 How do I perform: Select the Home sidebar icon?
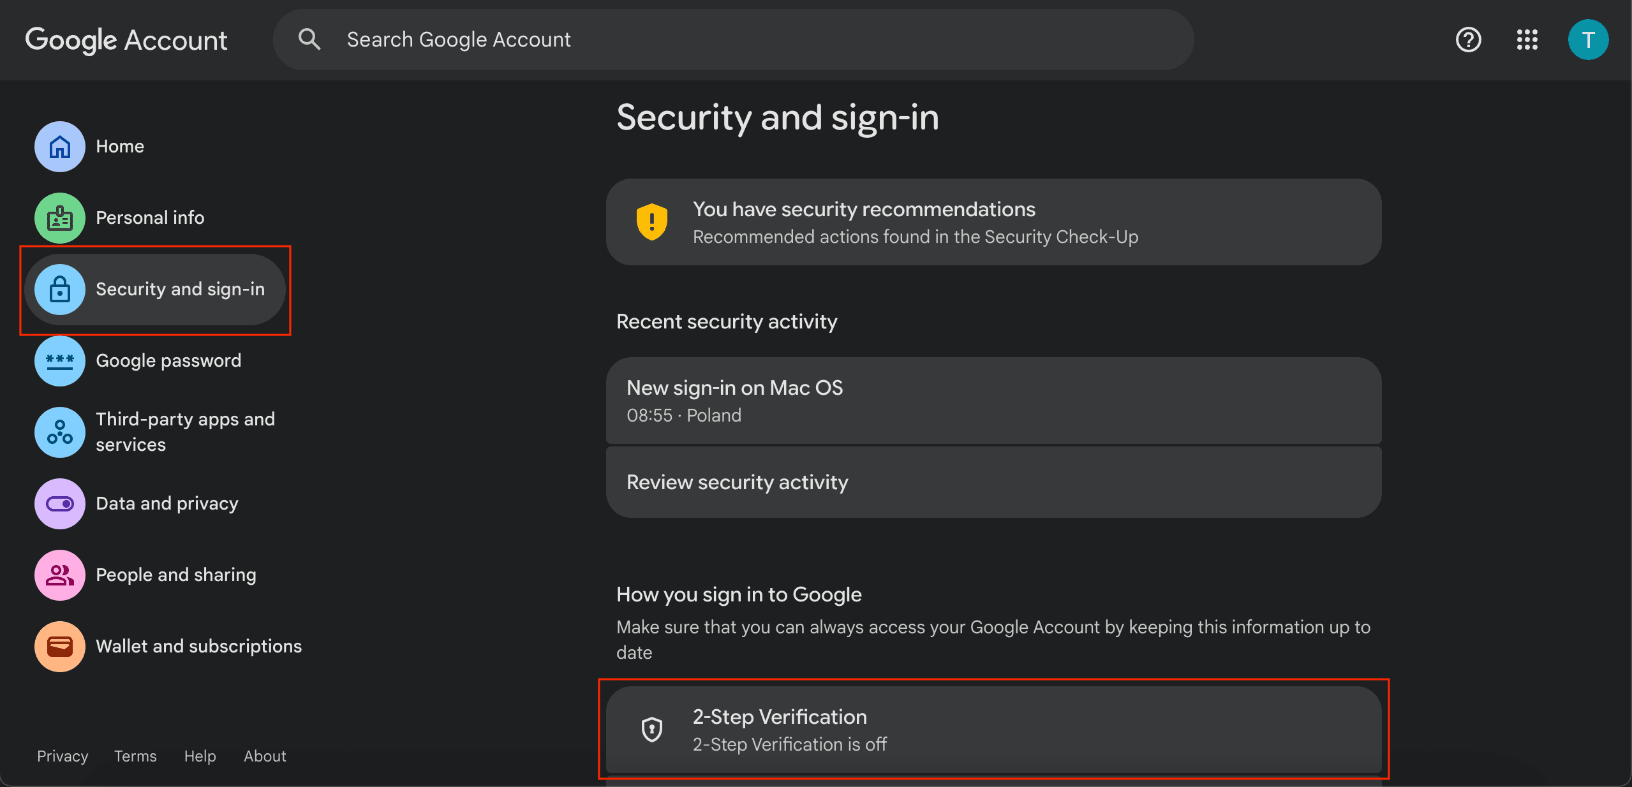[x=59, y=147]
